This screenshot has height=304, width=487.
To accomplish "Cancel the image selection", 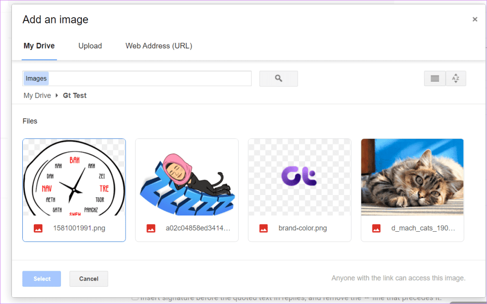I will pyautogui.click(x=88, y=279).
